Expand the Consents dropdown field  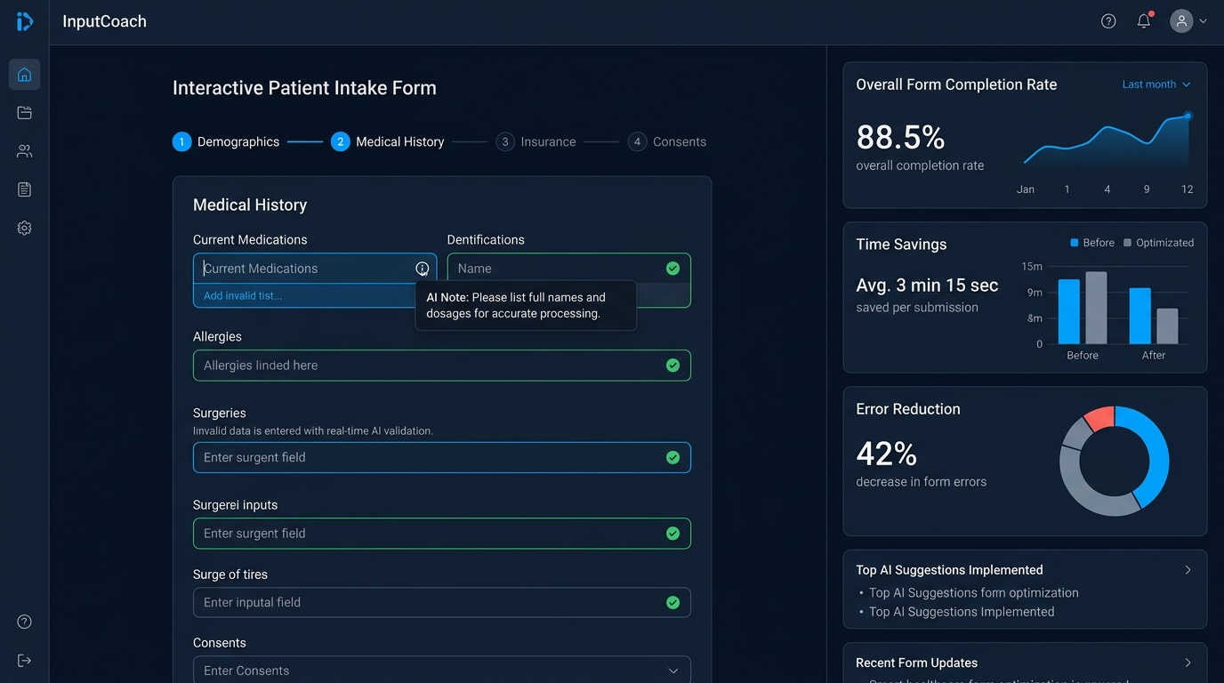click(675, 670)
